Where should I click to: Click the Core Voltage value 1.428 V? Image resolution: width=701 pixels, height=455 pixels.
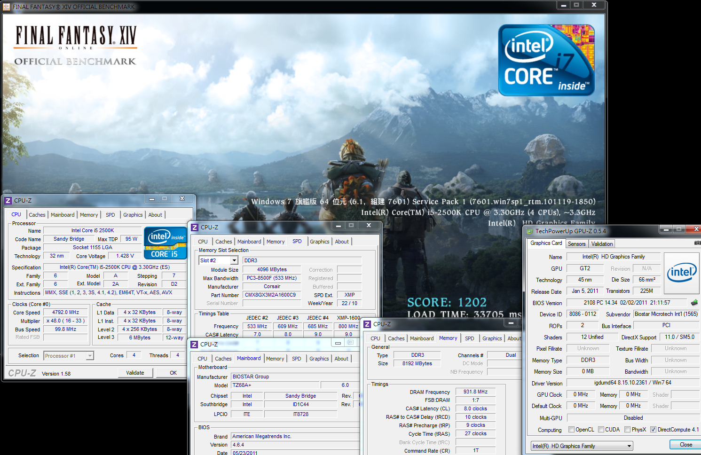tap(125, 256)
